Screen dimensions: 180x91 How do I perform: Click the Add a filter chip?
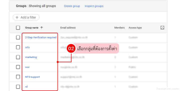point(26,17)
